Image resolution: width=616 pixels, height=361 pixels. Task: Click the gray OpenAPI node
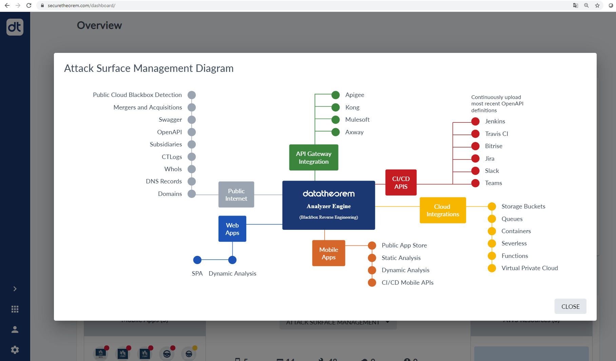[x=192, y=132]
